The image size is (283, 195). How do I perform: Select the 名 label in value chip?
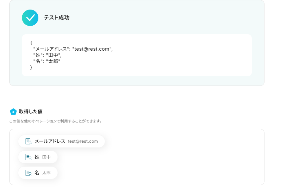click(x=37, y=173)
